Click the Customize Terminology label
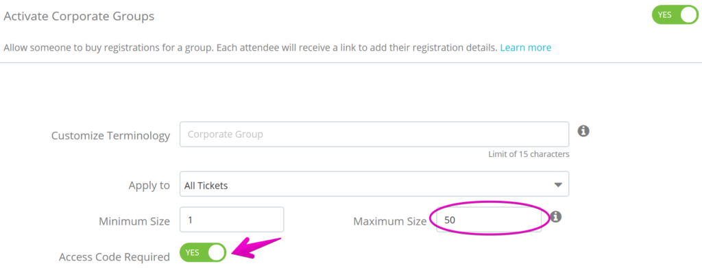This screenshot has height=268, width=702. pyautogui.click(x=110, y=136)
